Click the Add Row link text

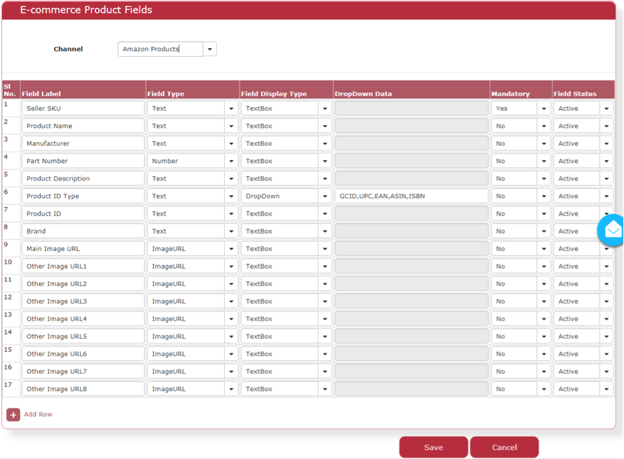pyautogui.click(x=38, y=414)
